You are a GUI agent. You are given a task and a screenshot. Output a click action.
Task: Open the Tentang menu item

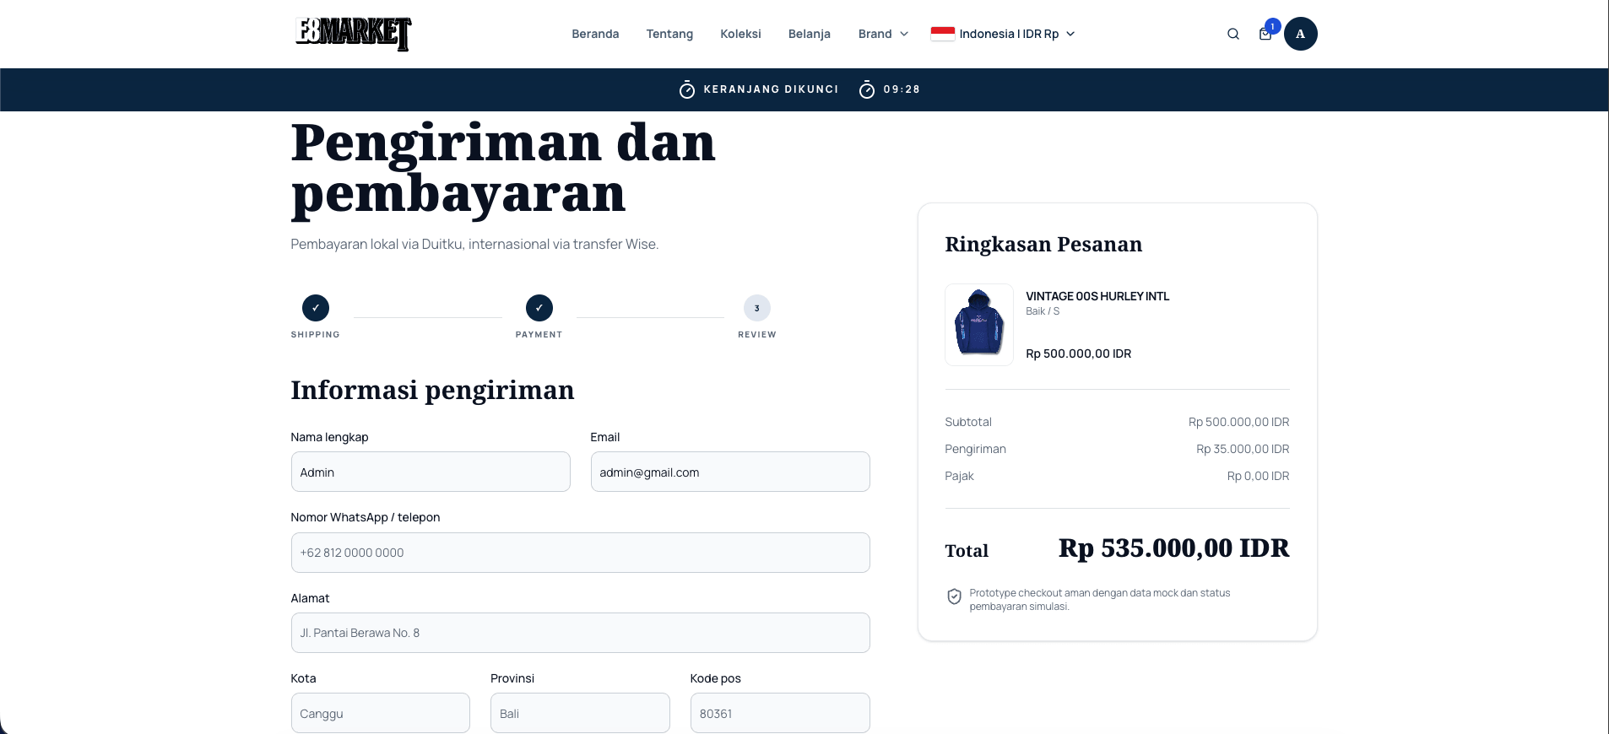tap(669, 34)
